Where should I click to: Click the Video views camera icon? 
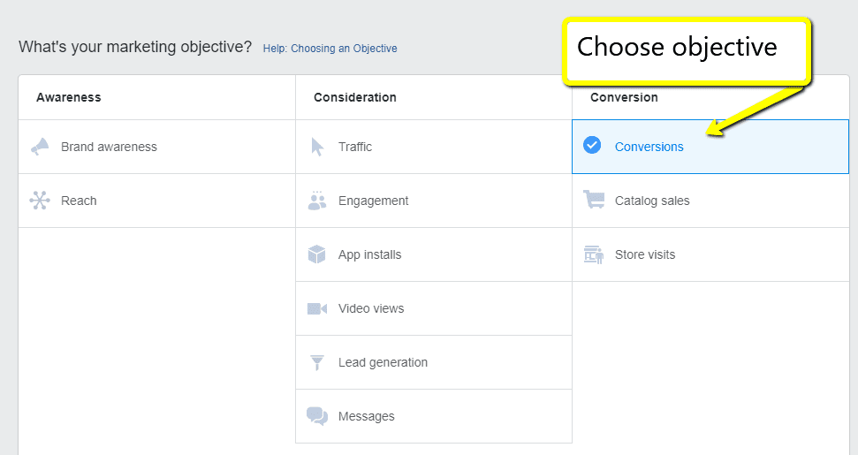[317, 308]
